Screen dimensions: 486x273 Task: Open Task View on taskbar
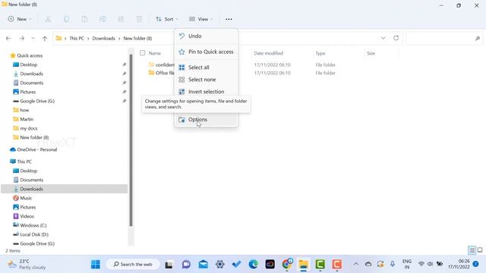(x=169, y=265)
